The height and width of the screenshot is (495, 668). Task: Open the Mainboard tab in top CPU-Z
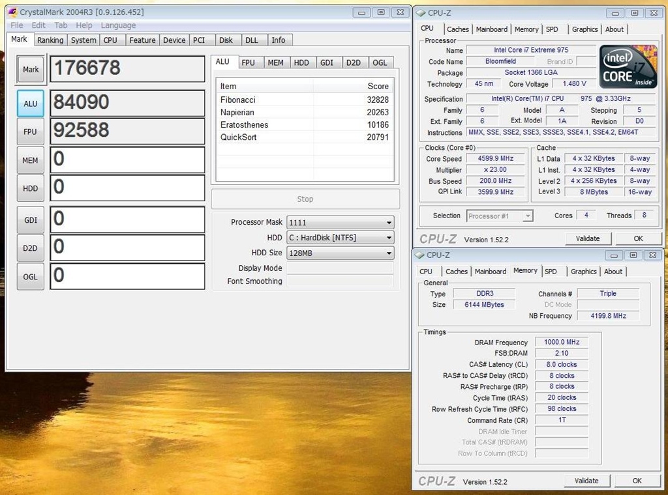tap(491, 29)
